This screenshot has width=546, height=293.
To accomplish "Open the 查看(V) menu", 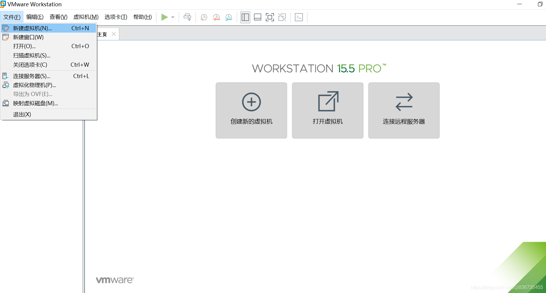I will 58,17.
